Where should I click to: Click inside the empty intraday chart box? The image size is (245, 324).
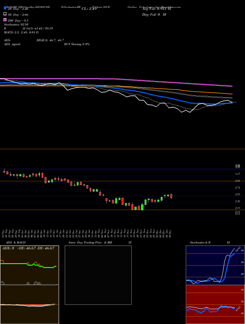[98, 275]
